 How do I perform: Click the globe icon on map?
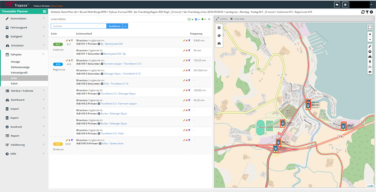[219, 36]
